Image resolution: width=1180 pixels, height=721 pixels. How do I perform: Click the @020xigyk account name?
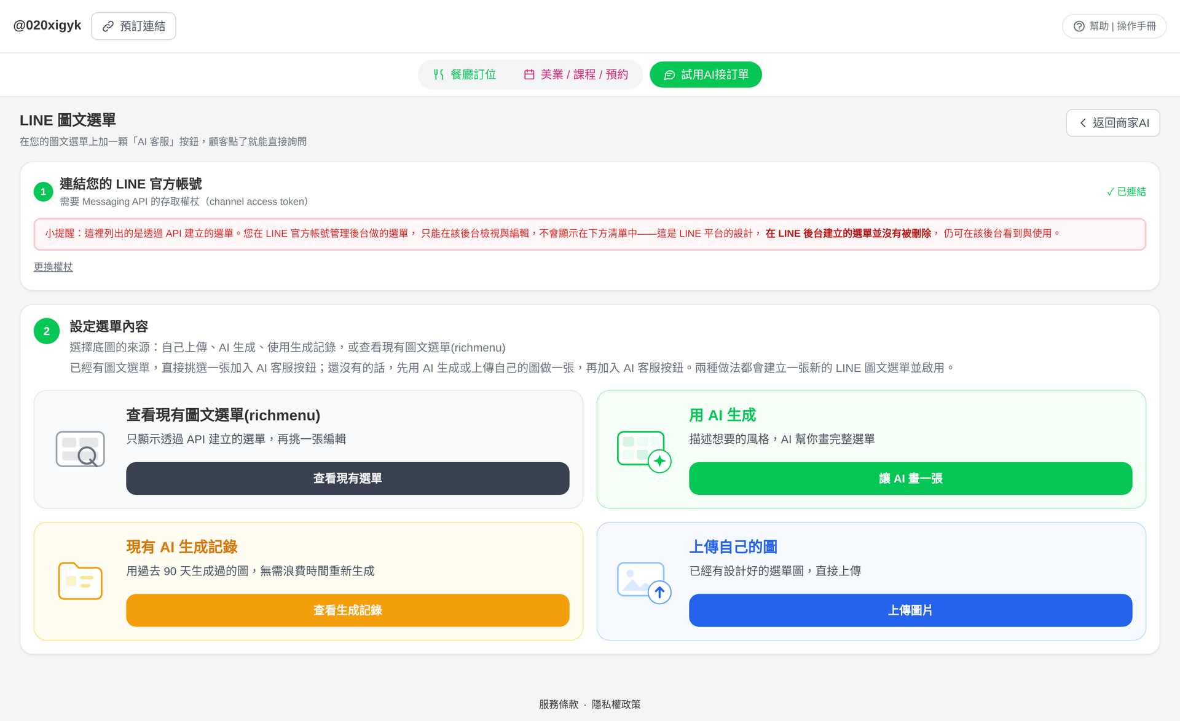[47, 25]
